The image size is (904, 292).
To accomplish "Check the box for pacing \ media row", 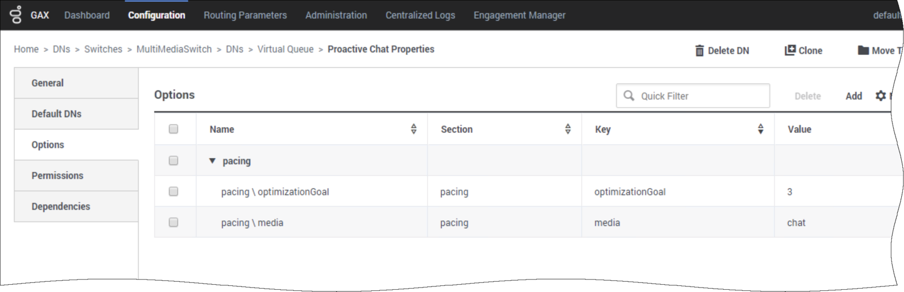I will (173, 223).
